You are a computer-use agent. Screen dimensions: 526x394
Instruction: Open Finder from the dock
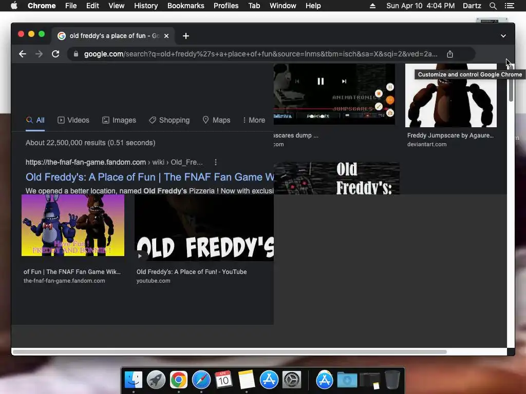click(134, 380)
